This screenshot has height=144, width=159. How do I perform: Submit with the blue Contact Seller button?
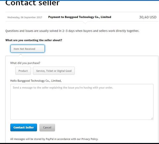pyautogui.click(x=24, y=127)
